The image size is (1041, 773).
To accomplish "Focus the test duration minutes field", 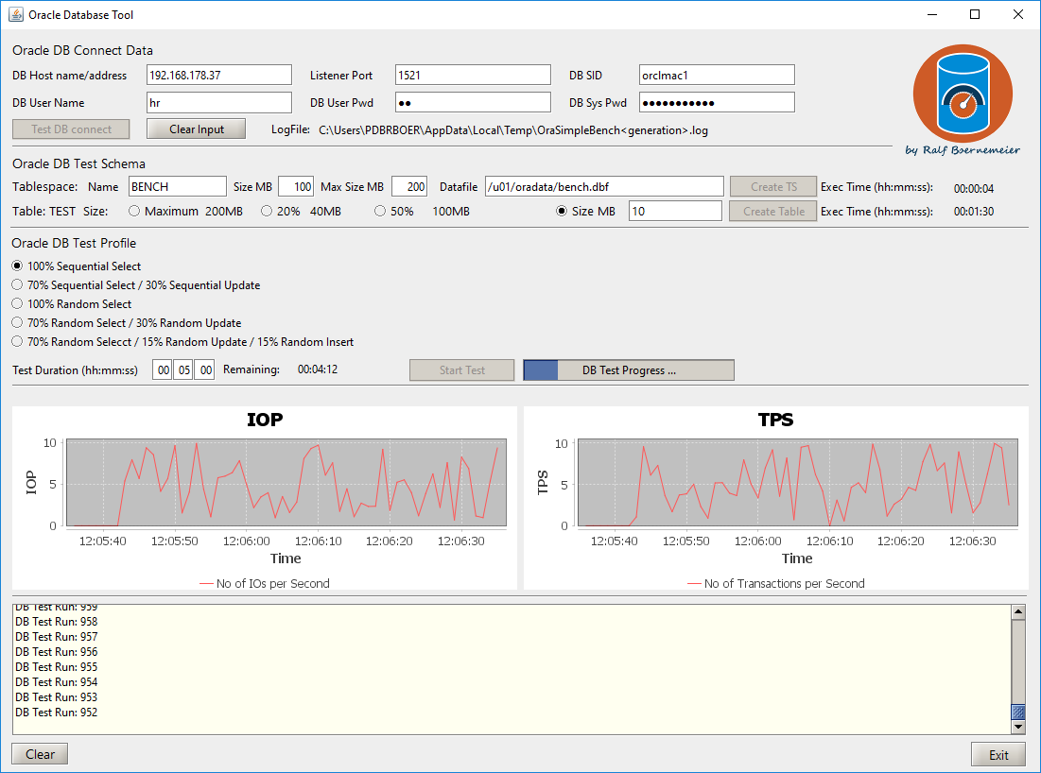I will (x=184, y=369).
